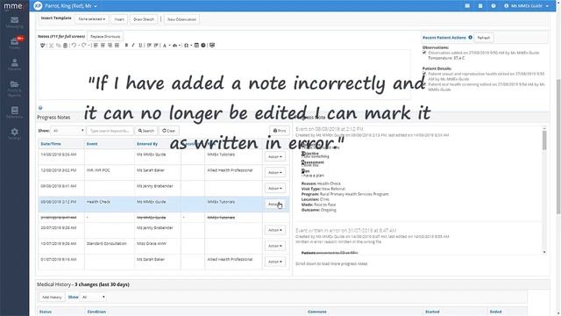Sort progress notes by Entered By column
Screen dimensions: 561x316
click(147, 144)
